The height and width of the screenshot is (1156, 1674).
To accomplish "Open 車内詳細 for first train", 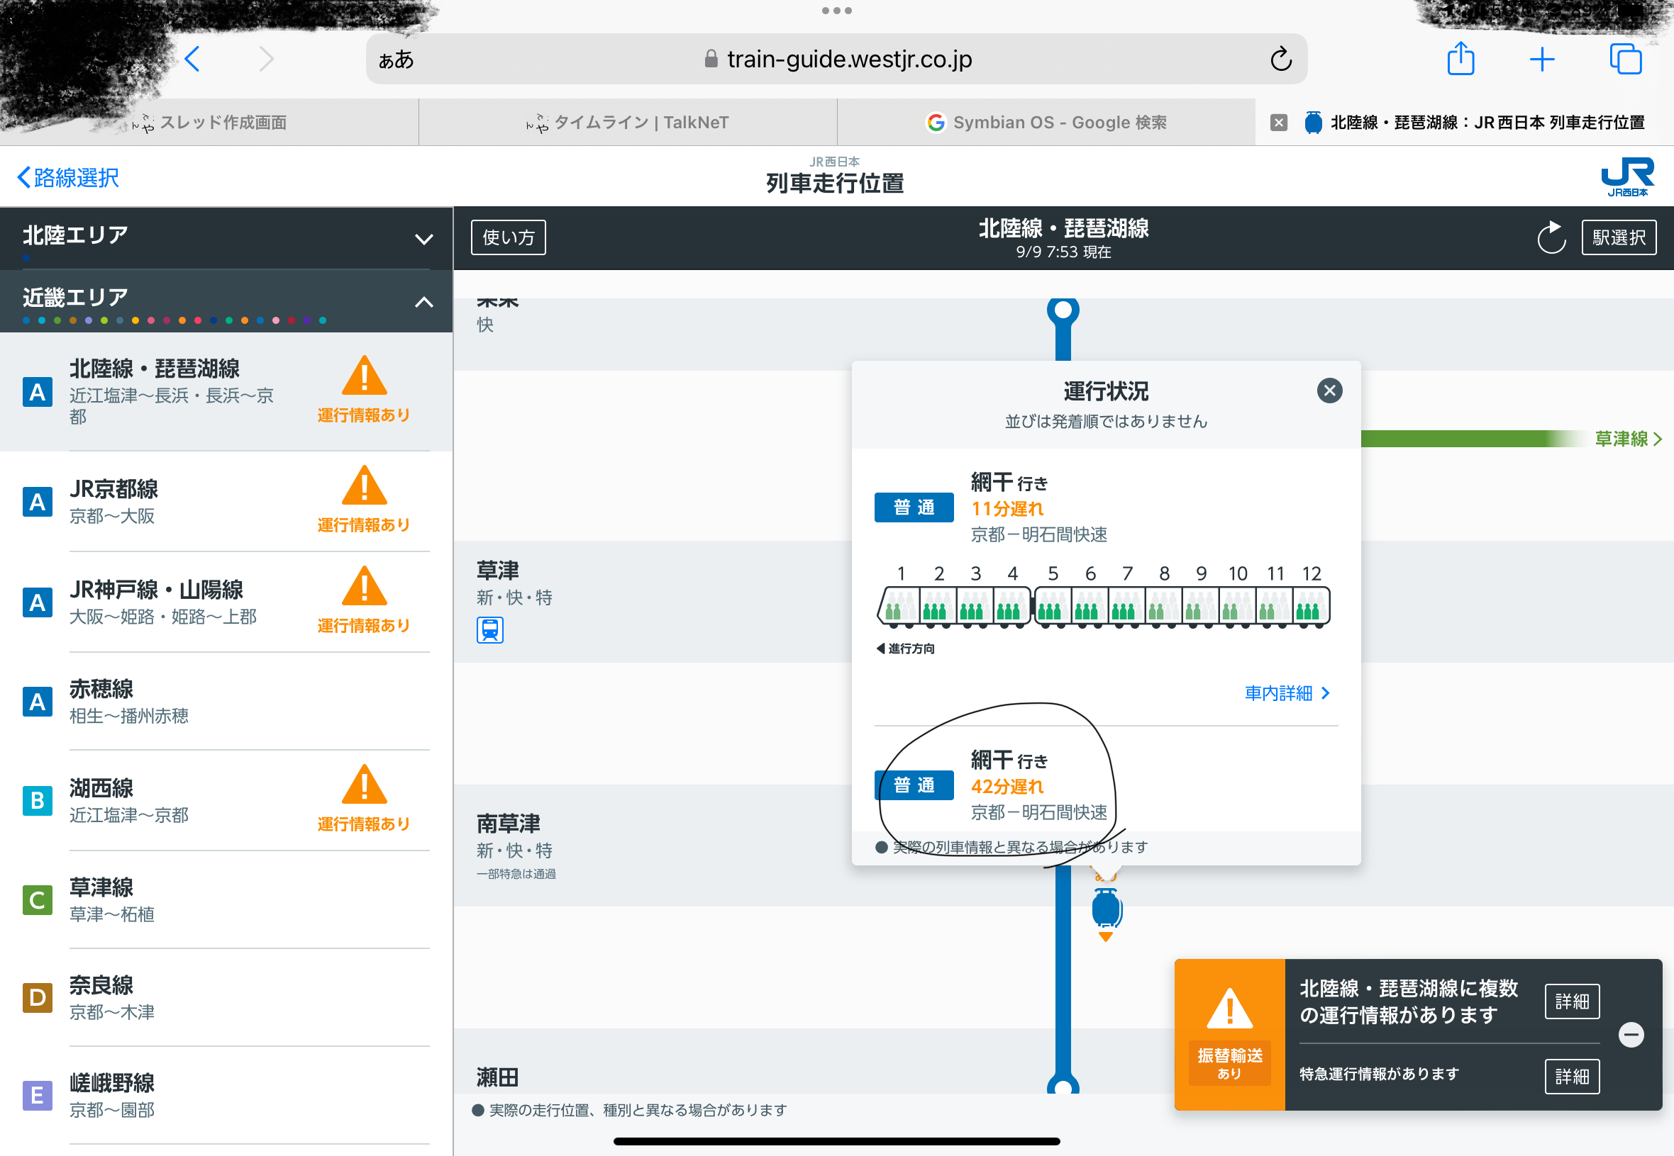I will coord(1287,694).
